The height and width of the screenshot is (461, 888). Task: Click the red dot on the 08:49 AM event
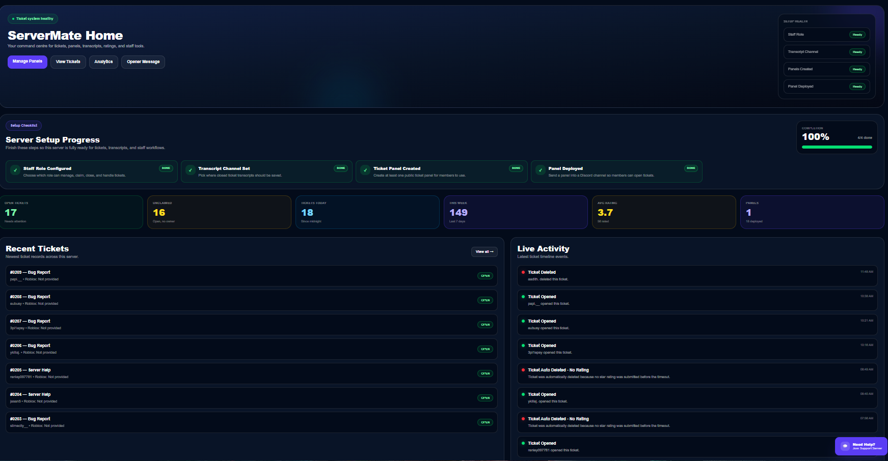523,370
